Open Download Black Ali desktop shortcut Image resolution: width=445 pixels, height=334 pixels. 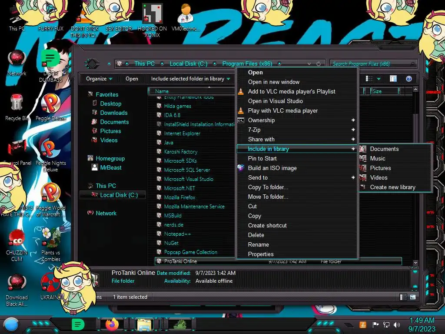coord(17,290)
